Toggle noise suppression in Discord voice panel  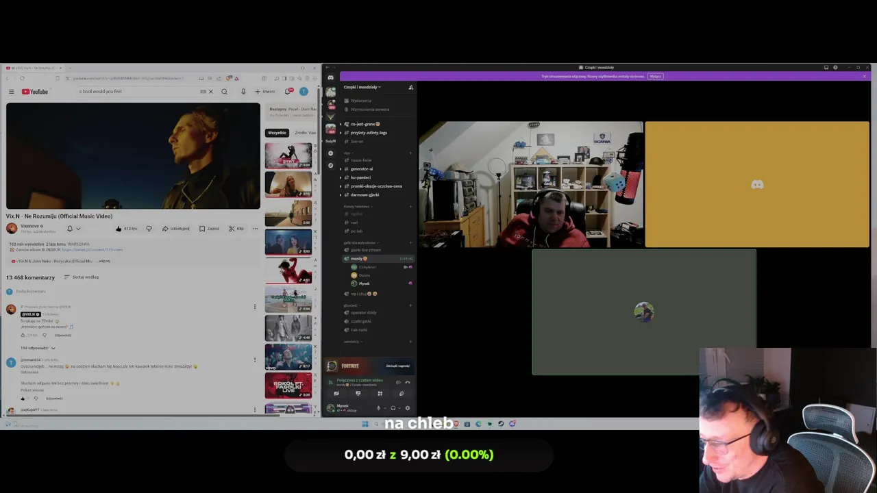(398, 382)
